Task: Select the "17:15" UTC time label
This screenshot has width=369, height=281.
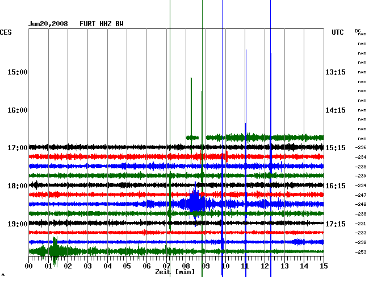Action: tap(336, 224)
